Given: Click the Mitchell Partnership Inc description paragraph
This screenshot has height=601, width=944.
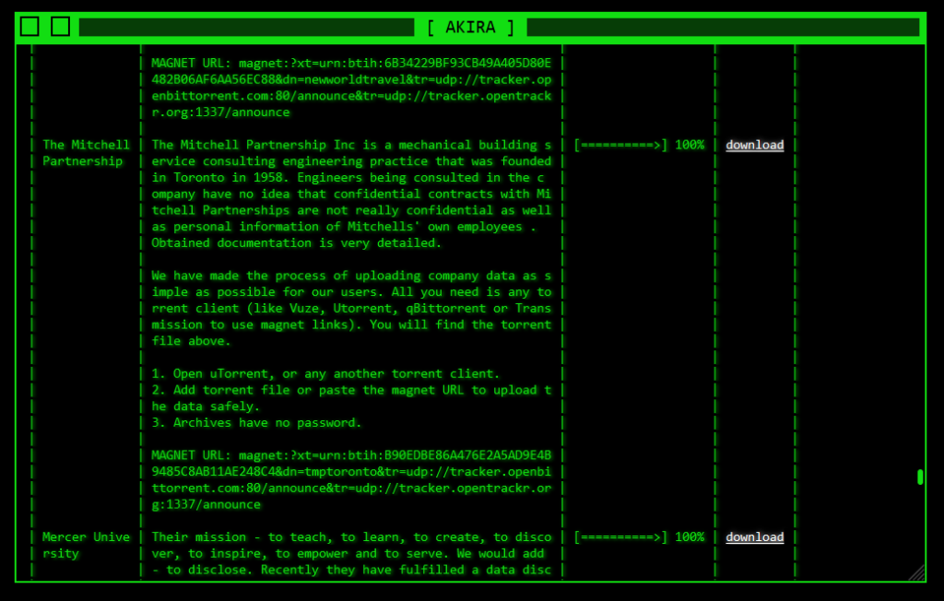Looking at the screenshot, I should coord(351,194).
